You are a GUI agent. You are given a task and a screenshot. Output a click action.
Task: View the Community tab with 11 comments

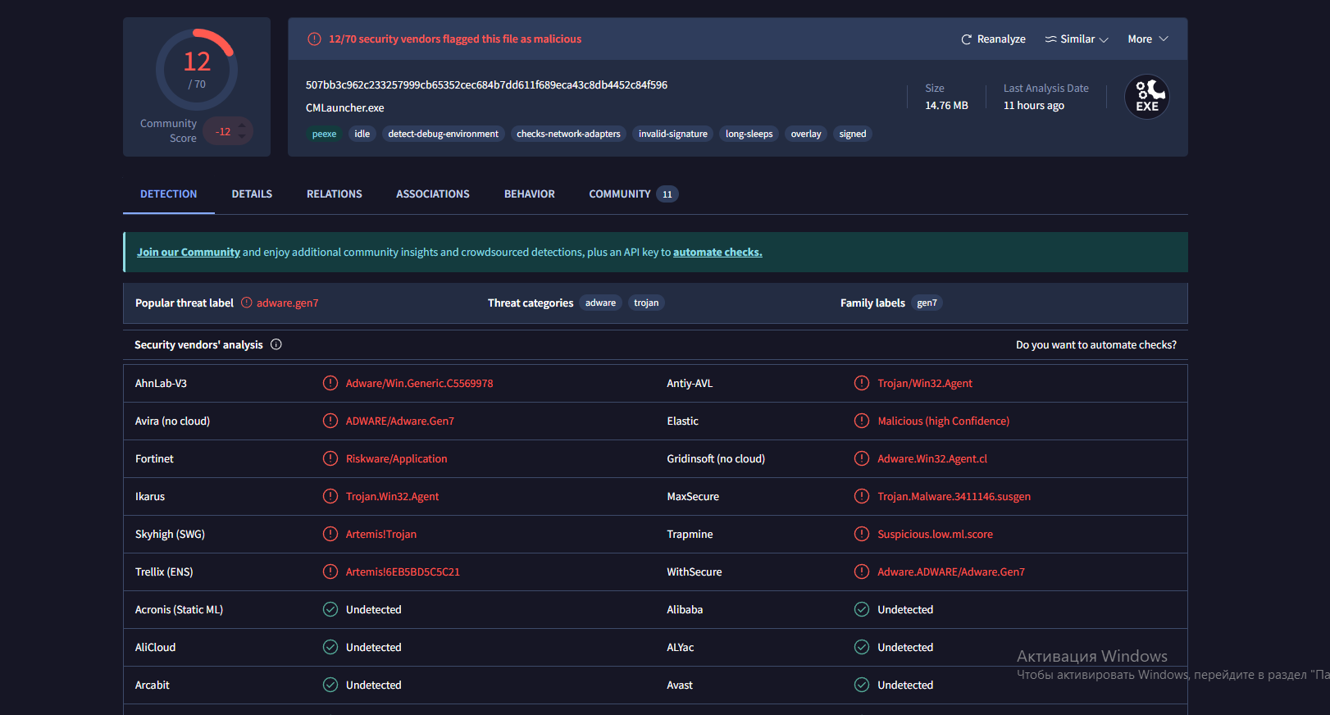point(633,194)
